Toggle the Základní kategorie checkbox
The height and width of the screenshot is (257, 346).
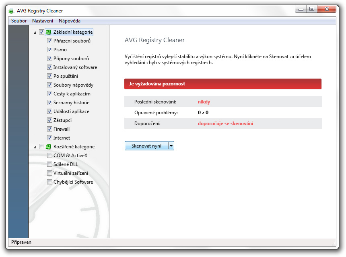point(41,32)
